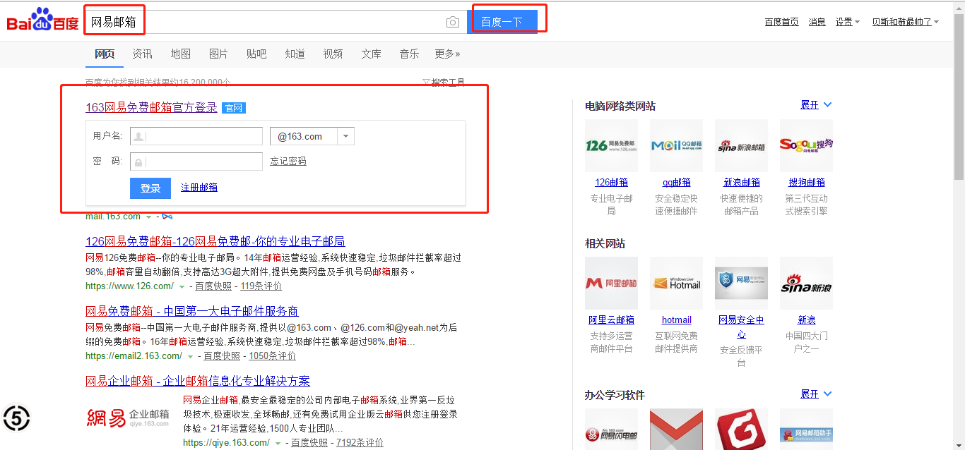The width and height of the screenshot is (965, 450).
Task: Open 新浪邮箱 text link in sidebar
Action: 741,182
